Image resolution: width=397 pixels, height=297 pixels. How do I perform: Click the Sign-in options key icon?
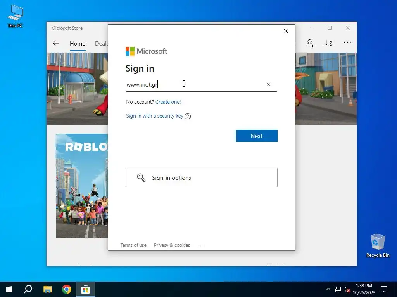[141, 178]
